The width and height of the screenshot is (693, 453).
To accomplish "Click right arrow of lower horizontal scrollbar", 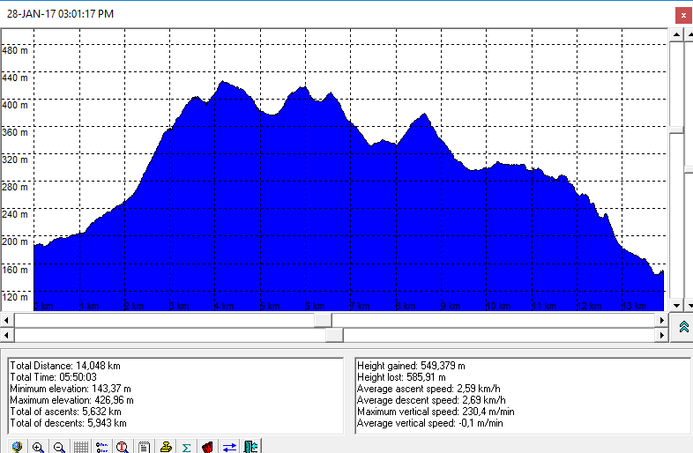I will click(x=662, y=336).
